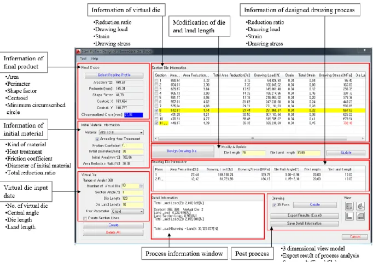Click the bottom-left L-shaped view icon
This screenshot has height=262, width=373.
pos(349,216)
